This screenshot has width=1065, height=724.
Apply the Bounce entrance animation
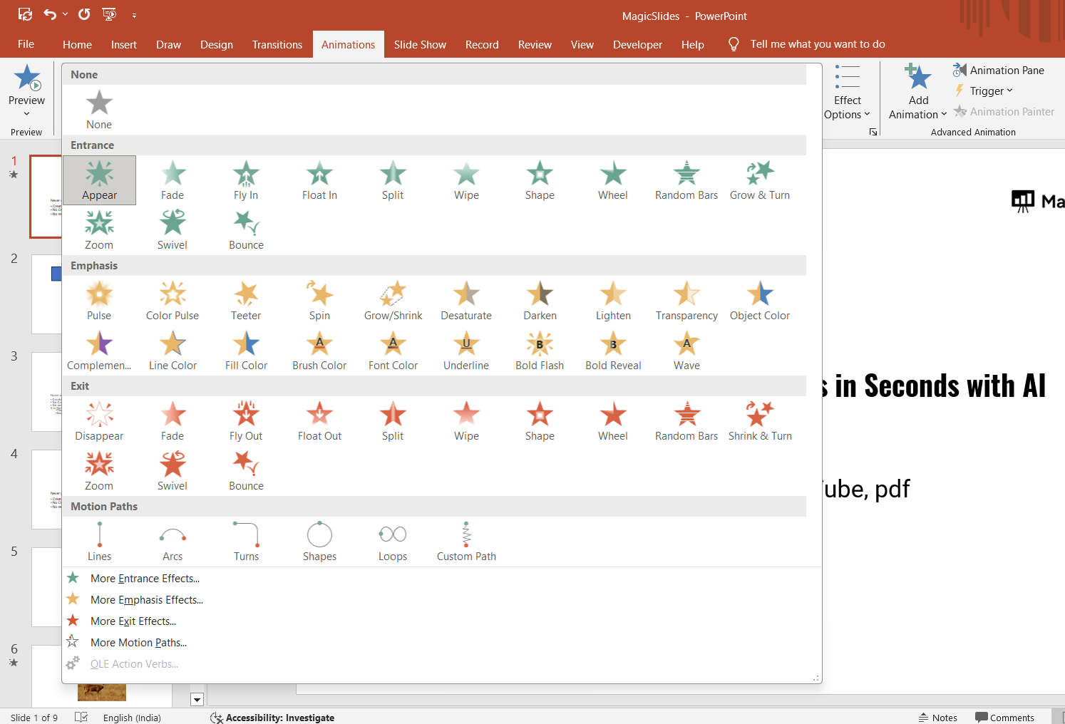[x=246, y=230]
